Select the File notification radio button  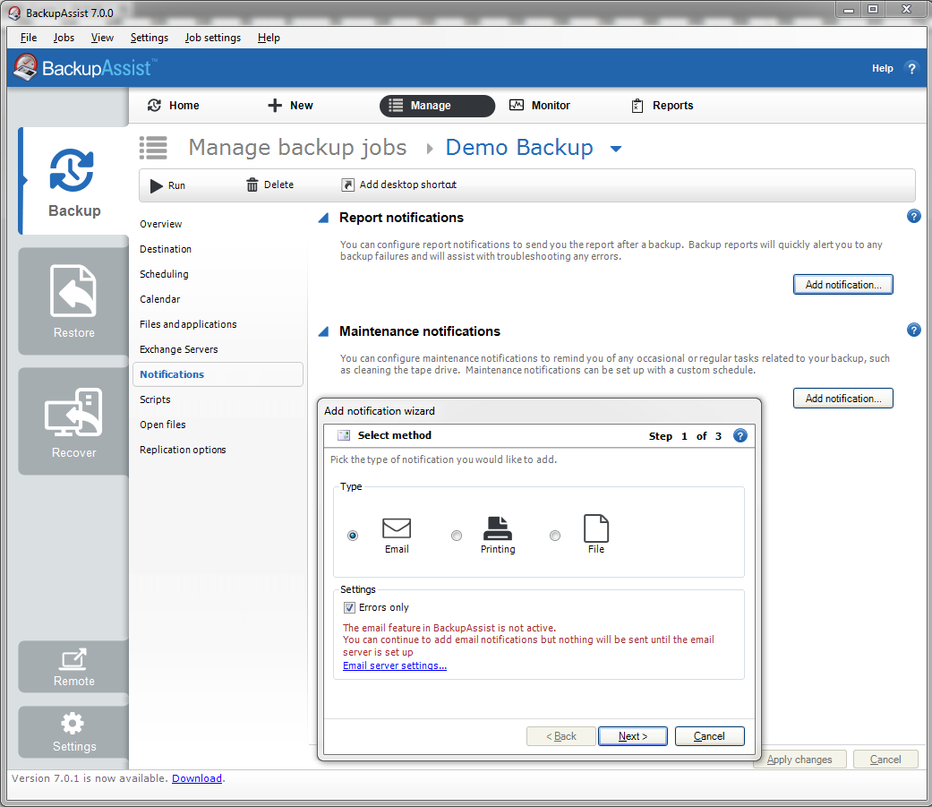pos(555,536)
